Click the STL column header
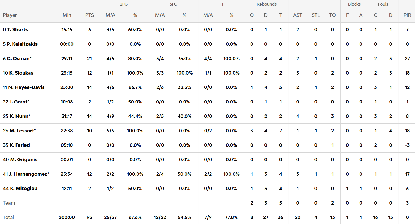Screen dimensions: 415x224 316,15
